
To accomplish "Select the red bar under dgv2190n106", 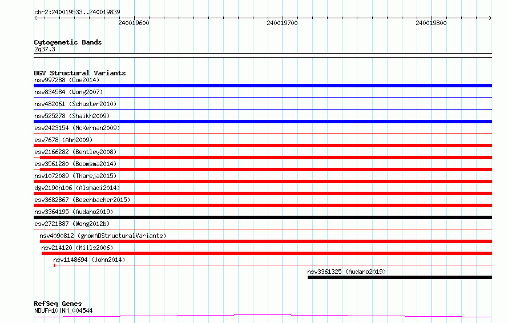I will [x=263, y=193].
